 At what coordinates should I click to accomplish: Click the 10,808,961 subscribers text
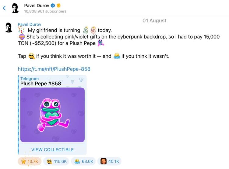click(45, 11)
